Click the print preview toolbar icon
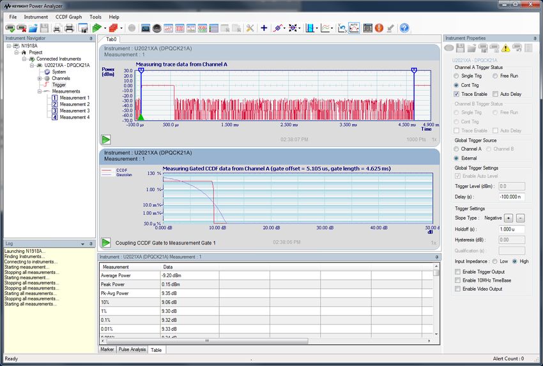543x366 pixels. point(57,28)
